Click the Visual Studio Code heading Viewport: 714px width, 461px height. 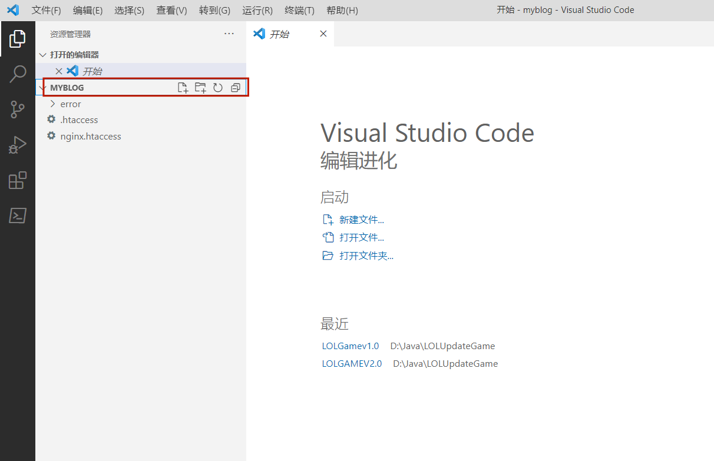point(427,133)
